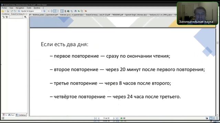Select the fit page icon
220x123 pixels.
point(52,11)
